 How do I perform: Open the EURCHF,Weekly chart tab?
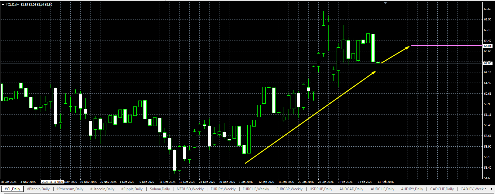(x=256, y=189)
